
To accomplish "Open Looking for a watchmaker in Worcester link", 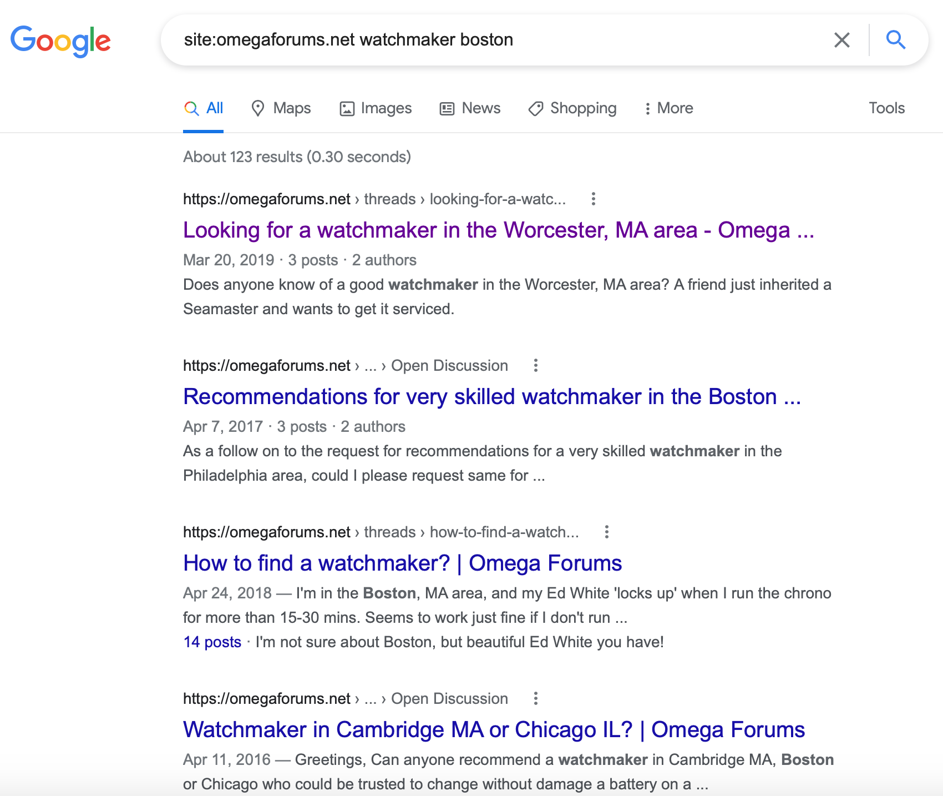I will 498,230.
